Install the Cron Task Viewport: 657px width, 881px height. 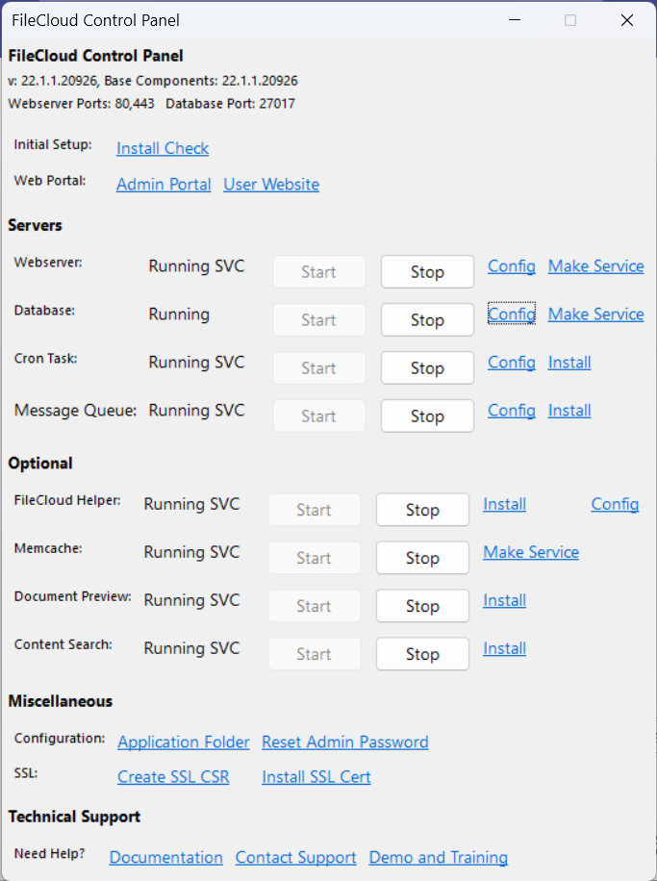coord(569,362)
